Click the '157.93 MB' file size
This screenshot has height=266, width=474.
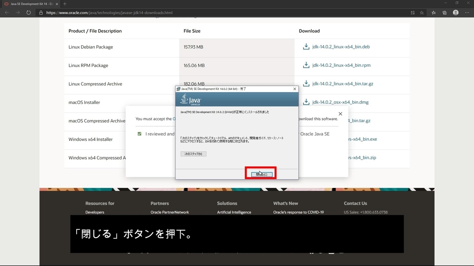click(194, 47)
